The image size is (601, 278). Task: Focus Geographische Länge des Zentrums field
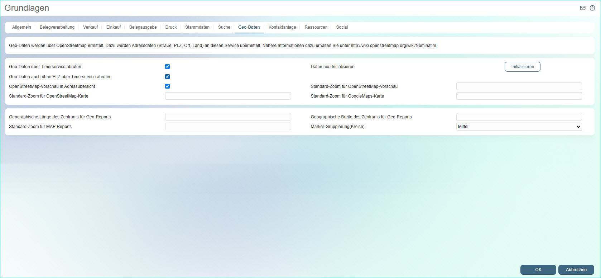click(228, 117)
